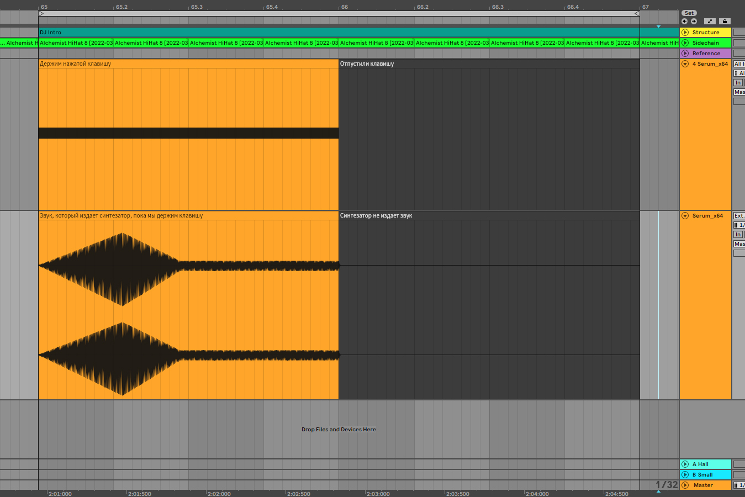This screenshot has height=497, width=745.
Task: Toggle the lock envelopes icon
Action: tap(725, 22)
